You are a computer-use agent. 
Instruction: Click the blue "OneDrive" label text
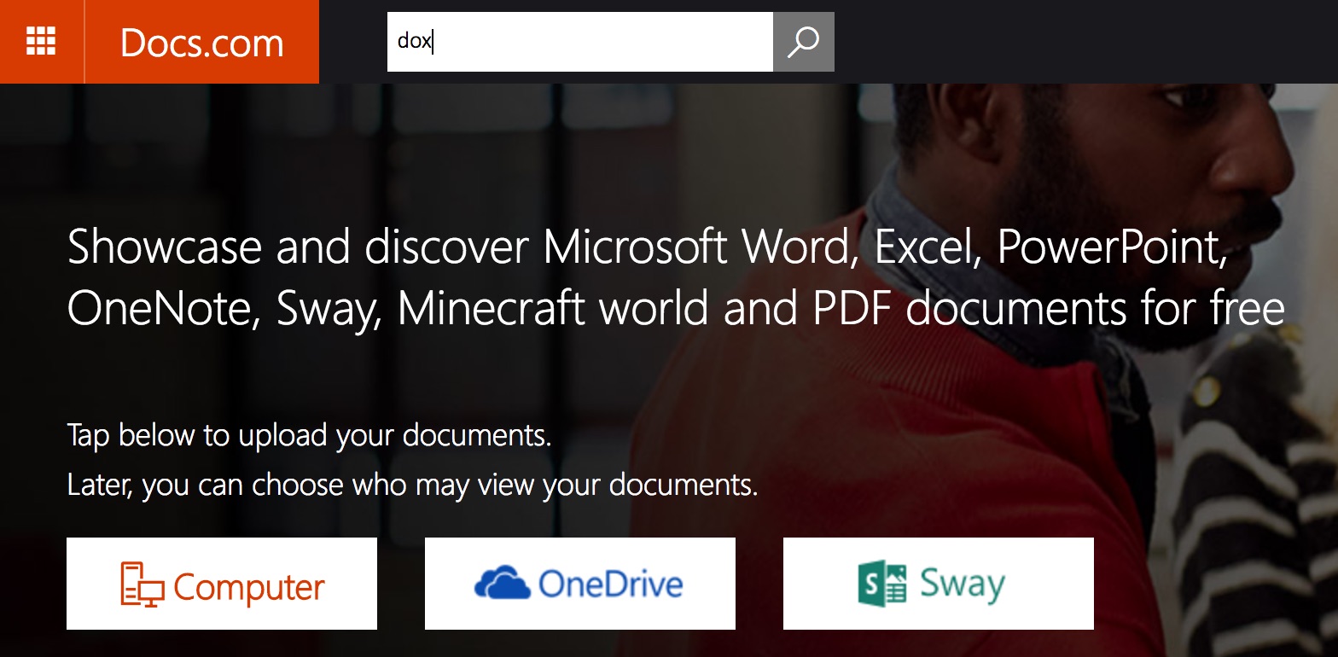coord(610,584)
